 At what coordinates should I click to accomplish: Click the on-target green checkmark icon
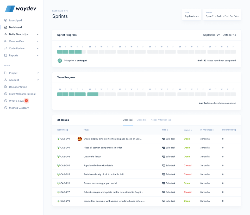pyautogui.click(x=60, y=61)
